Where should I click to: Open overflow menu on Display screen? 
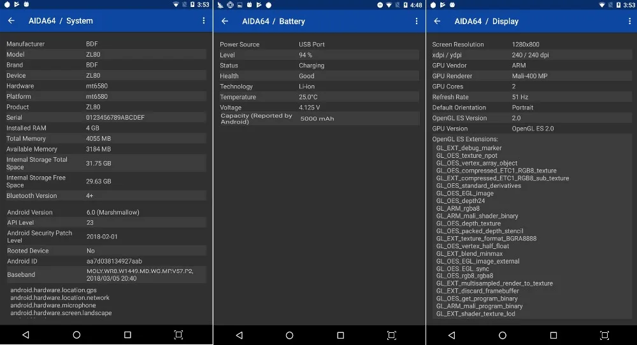[630, 21]
